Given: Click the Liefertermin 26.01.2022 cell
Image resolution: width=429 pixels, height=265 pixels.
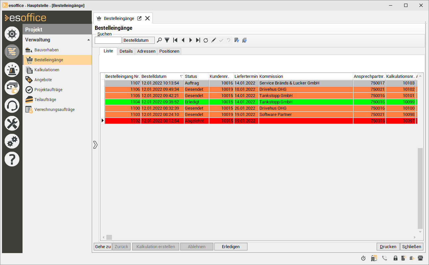Looking at the screenshot, I should click(246, 108).
